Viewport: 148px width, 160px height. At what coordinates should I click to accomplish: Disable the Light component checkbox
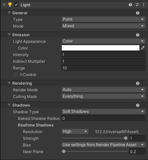[16, 5]
